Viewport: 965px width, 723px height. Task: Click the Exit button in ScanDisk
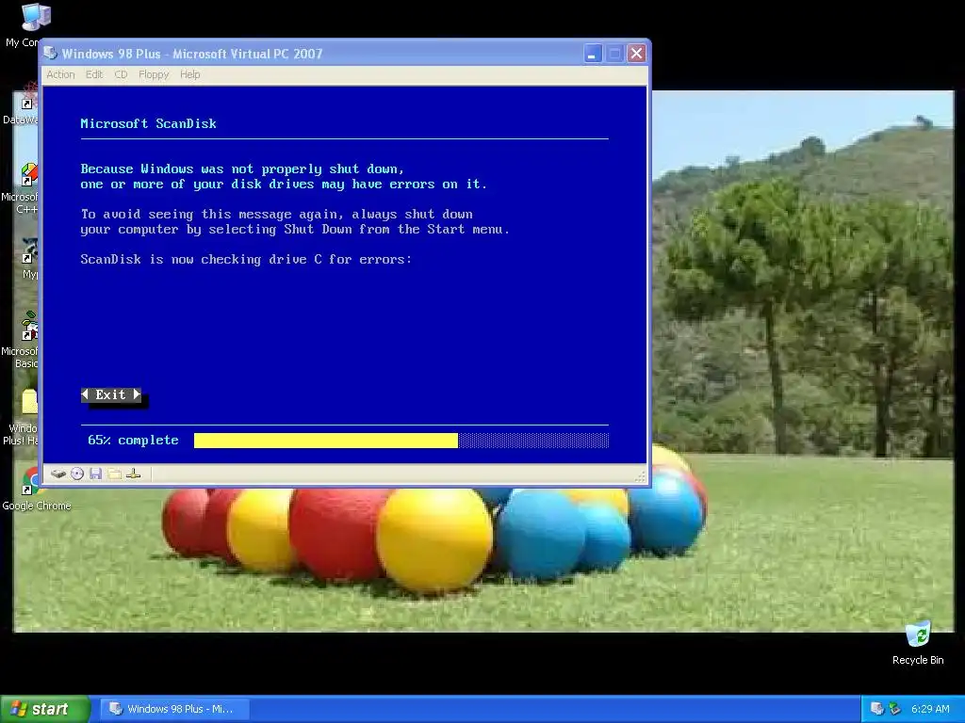tap(111, 394)
